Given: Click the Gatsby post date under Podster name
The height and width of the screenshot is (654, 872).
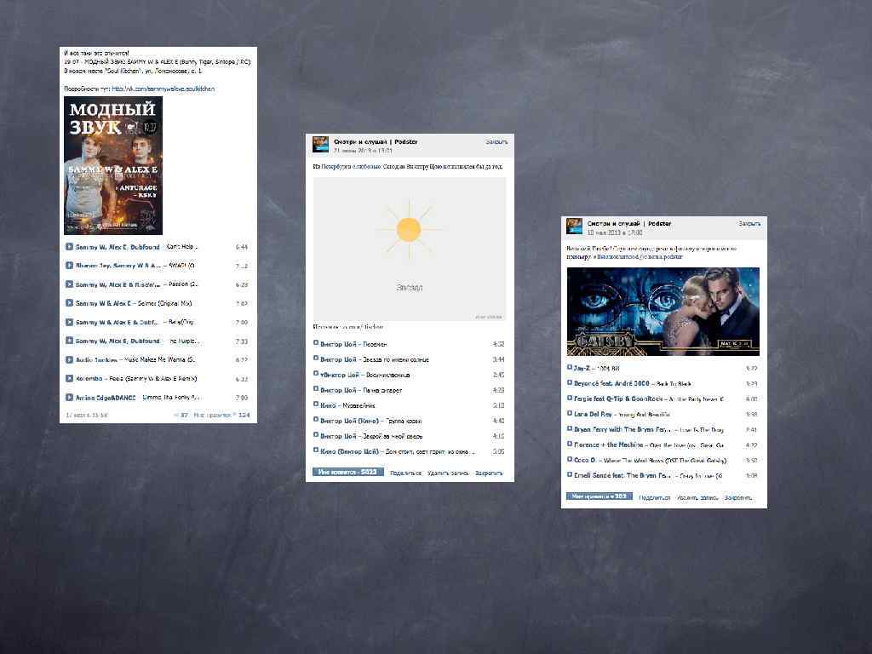Looking at the screenshot, I should click(x=615, y=232).
